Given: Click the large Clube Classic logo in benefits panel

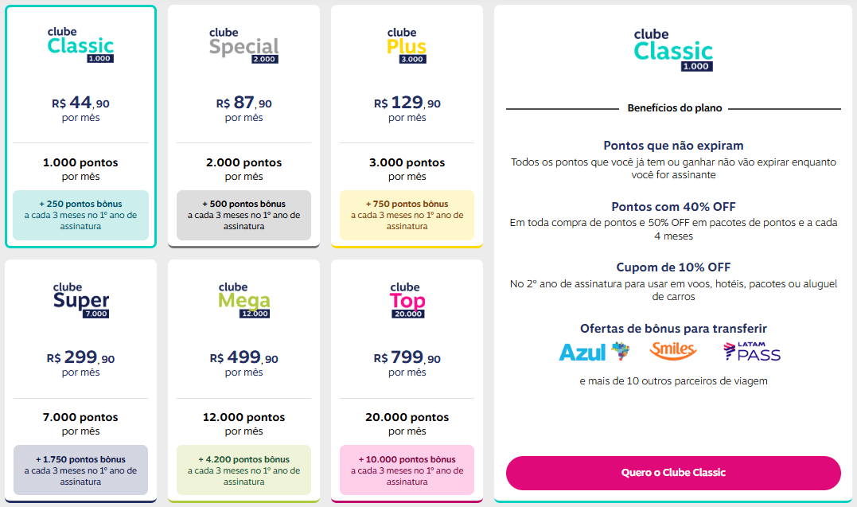Looking at the screenshot, I should tap(673, 50).
